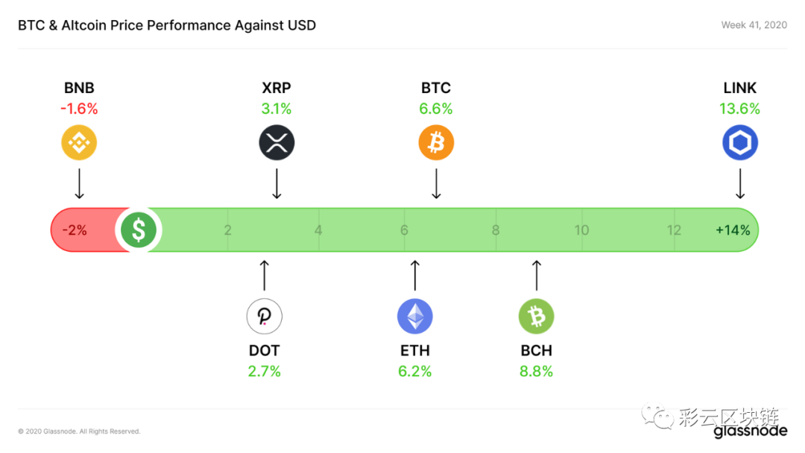The width and height of the screenshot is (805, 453).
Task: Click the LINK 13.6% percentage value
Action: coord(739,109)
